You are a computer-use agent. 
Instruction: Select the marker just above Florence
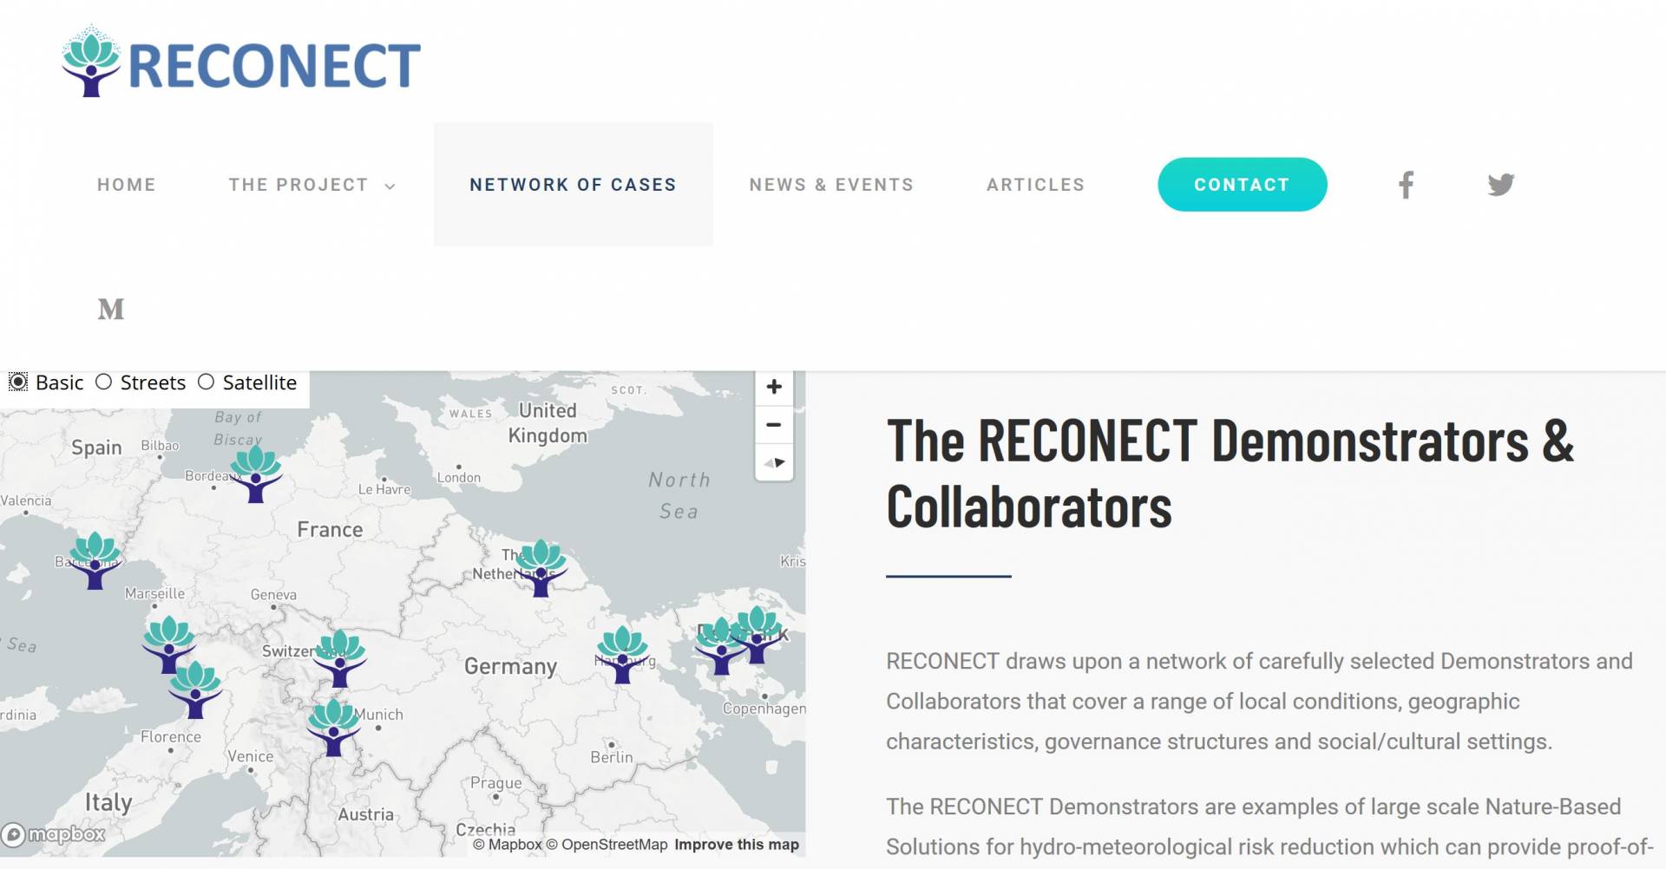click(x=195, y=689)
